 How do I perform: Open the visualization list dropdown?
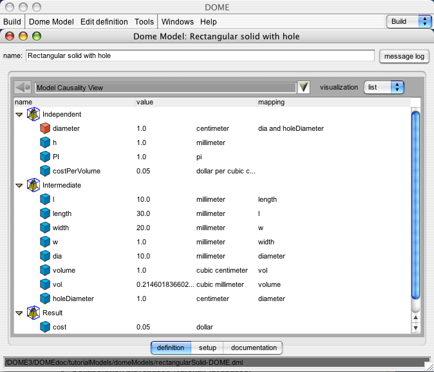(384, 87)
